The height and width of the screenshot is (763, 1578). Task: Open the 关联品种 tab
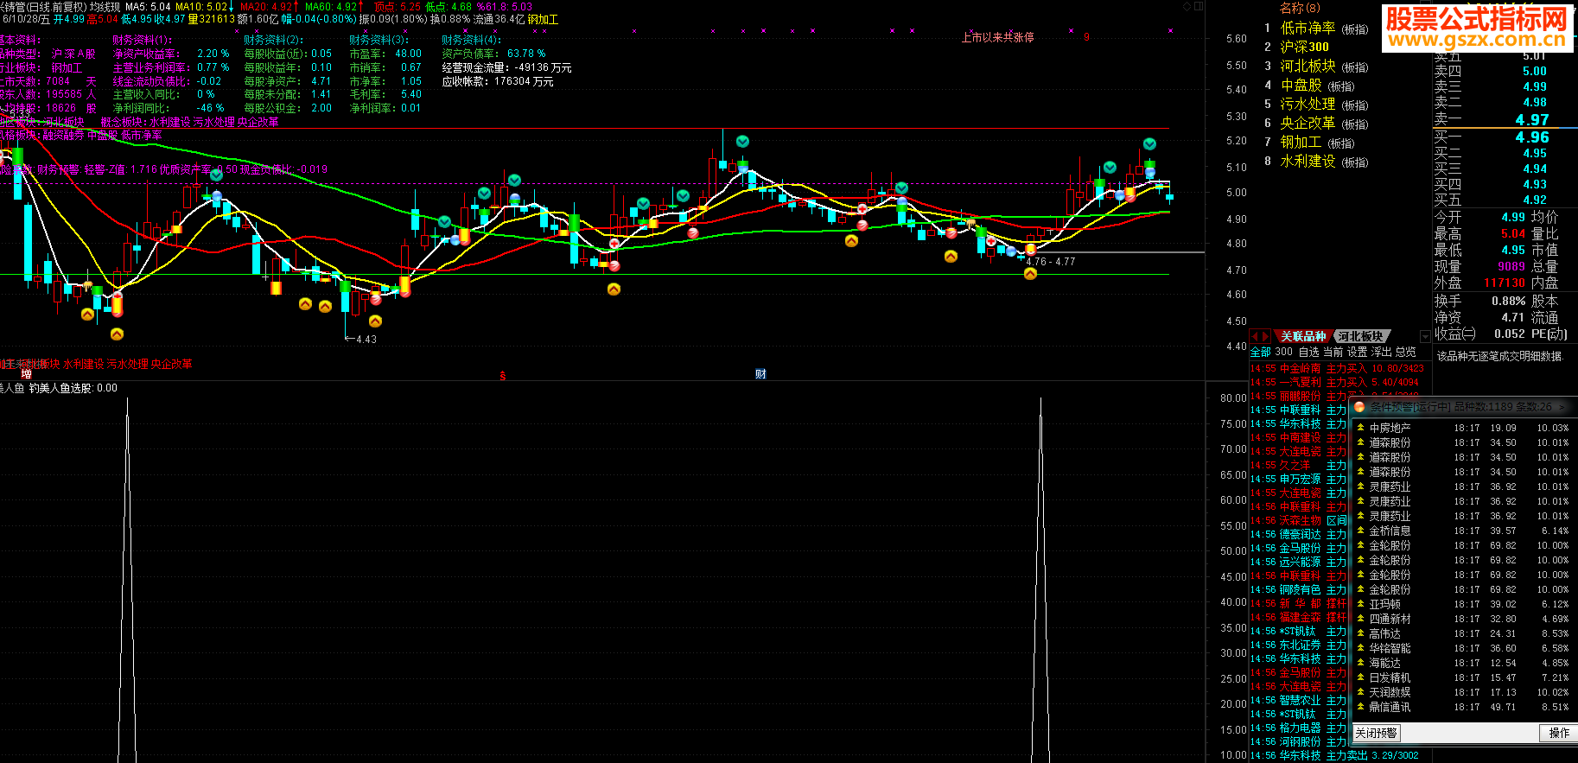(x=1302, y=336)
